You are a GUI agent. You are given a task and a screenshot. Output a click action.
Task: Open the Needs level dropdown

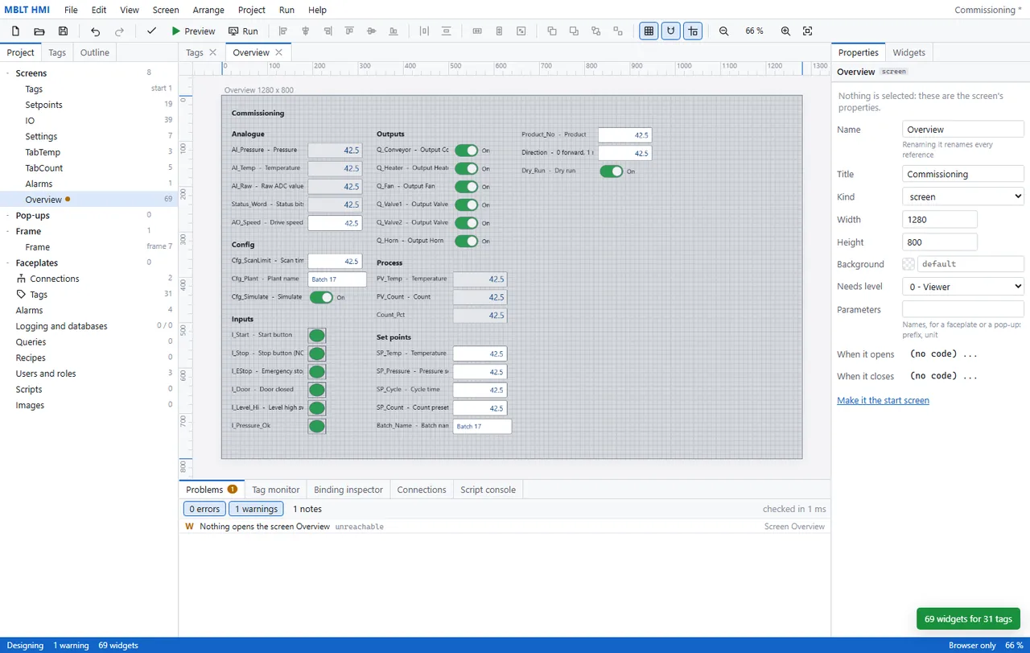pos(963,287)
